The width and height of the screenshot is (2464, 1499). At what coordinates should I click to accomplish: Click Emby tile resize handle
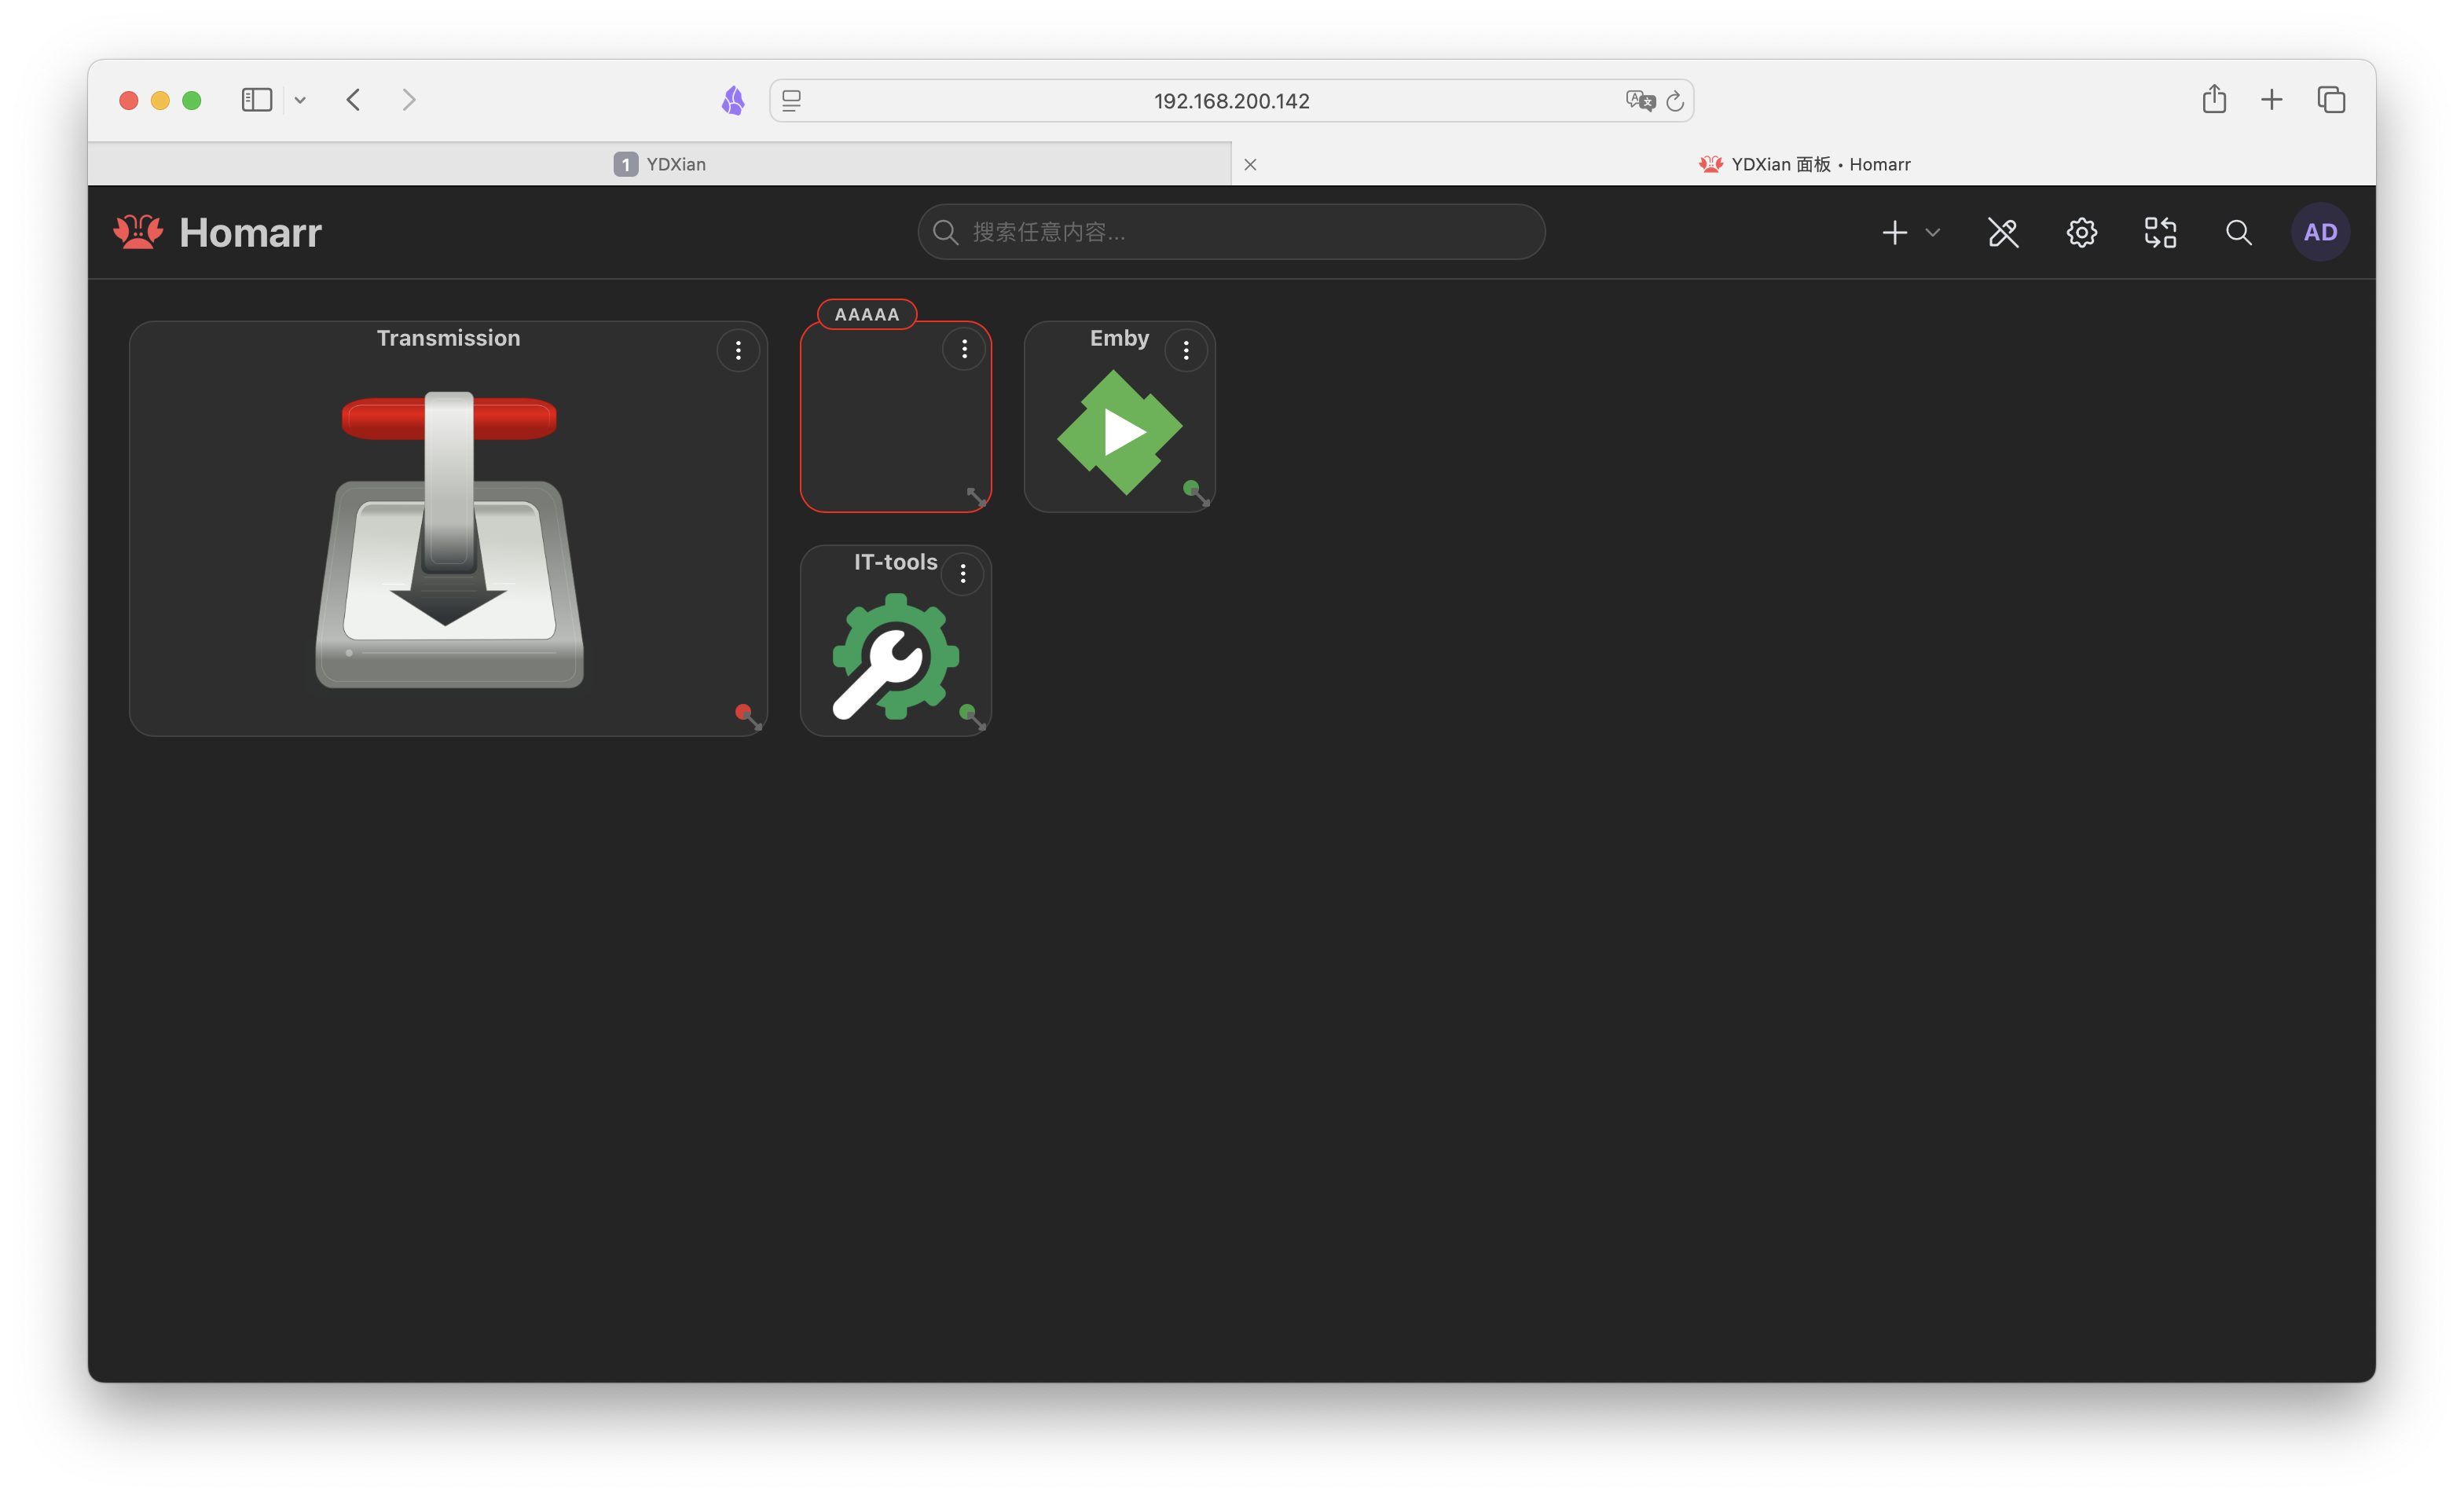[x=1202, y=499]
